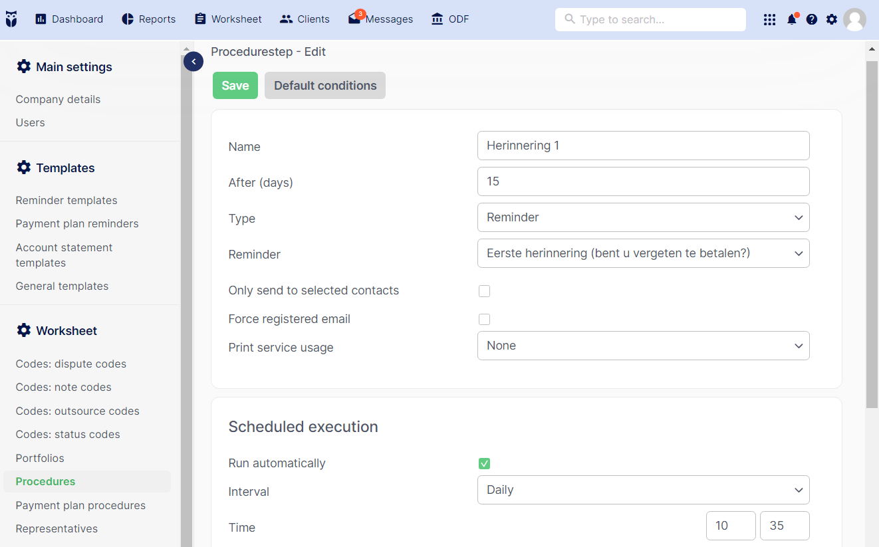Open Reports in top navigation

[149, 19]
